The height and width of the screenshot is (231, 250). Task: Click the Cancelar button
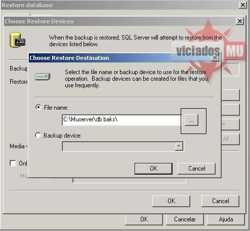coord(185,219)
